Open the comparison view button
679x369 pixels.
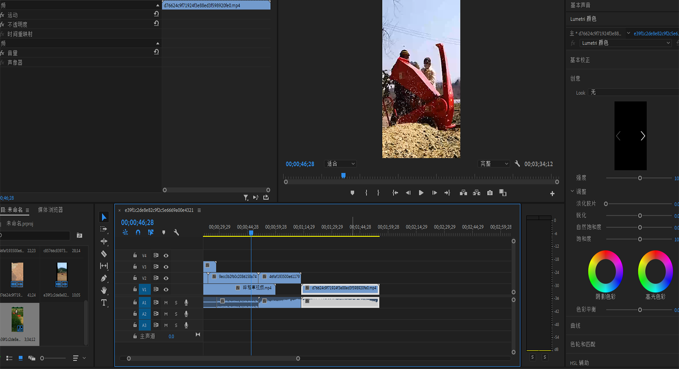(503, 193)
